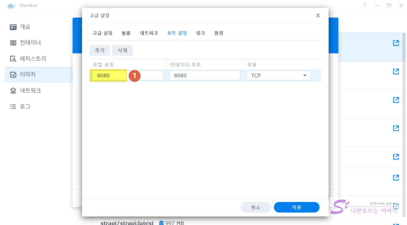Screen dimensions: 407x225
Task: Expand the TCP type dropdown
Action: coord(304,76)
